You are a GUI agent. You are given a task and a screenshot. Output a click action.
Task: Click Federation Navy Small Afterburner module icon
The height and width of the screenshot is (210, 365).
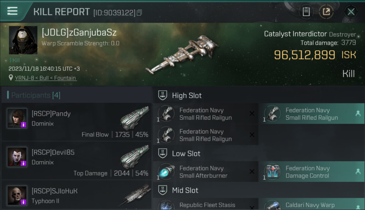[x=166, y=172]
